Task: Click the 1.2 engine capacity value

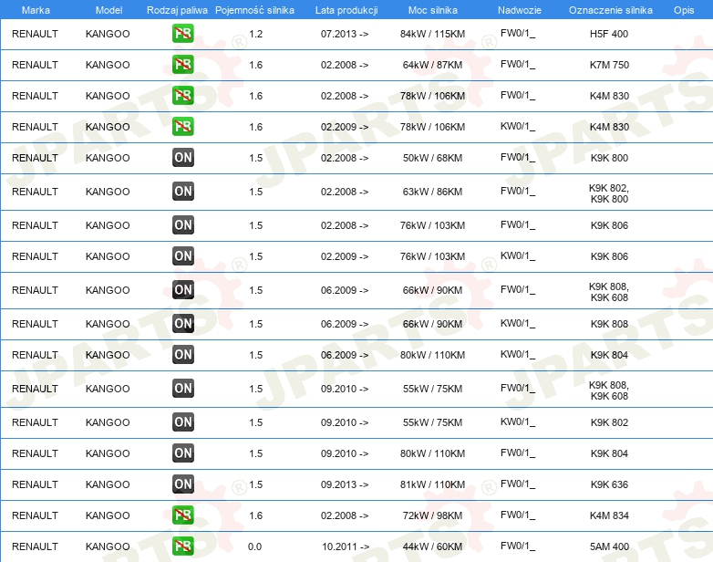Action: 256,34
